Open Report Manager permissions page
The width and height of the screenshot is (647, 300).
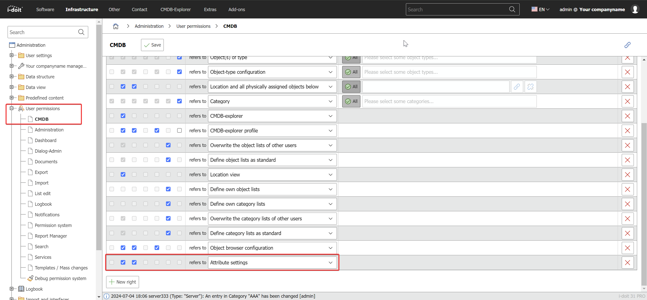[51, 236]
